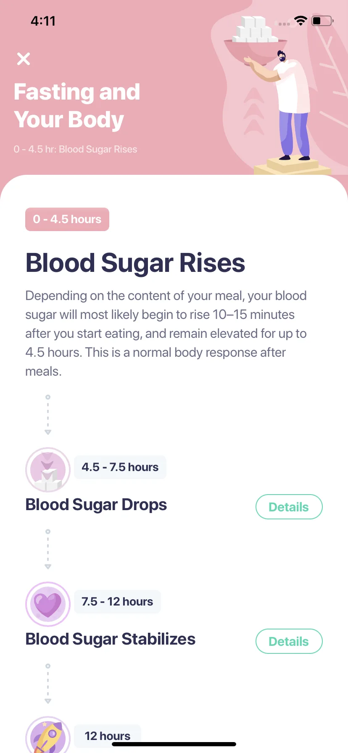Open Details for Blood Sugar Drops

point(289,507)
